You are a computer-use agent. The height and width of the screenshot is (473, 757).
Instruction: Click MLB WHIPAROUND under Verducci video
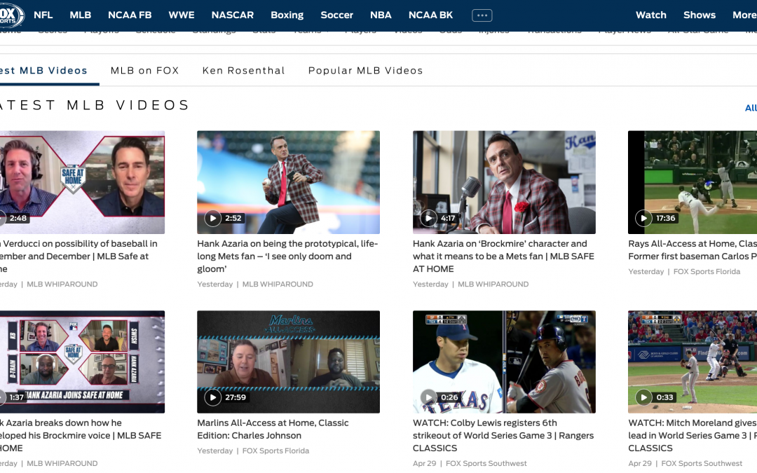tap(62, 285)
